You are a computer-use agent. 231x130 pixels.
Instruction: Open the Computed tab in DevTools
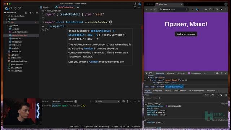[x=157, y=91]
